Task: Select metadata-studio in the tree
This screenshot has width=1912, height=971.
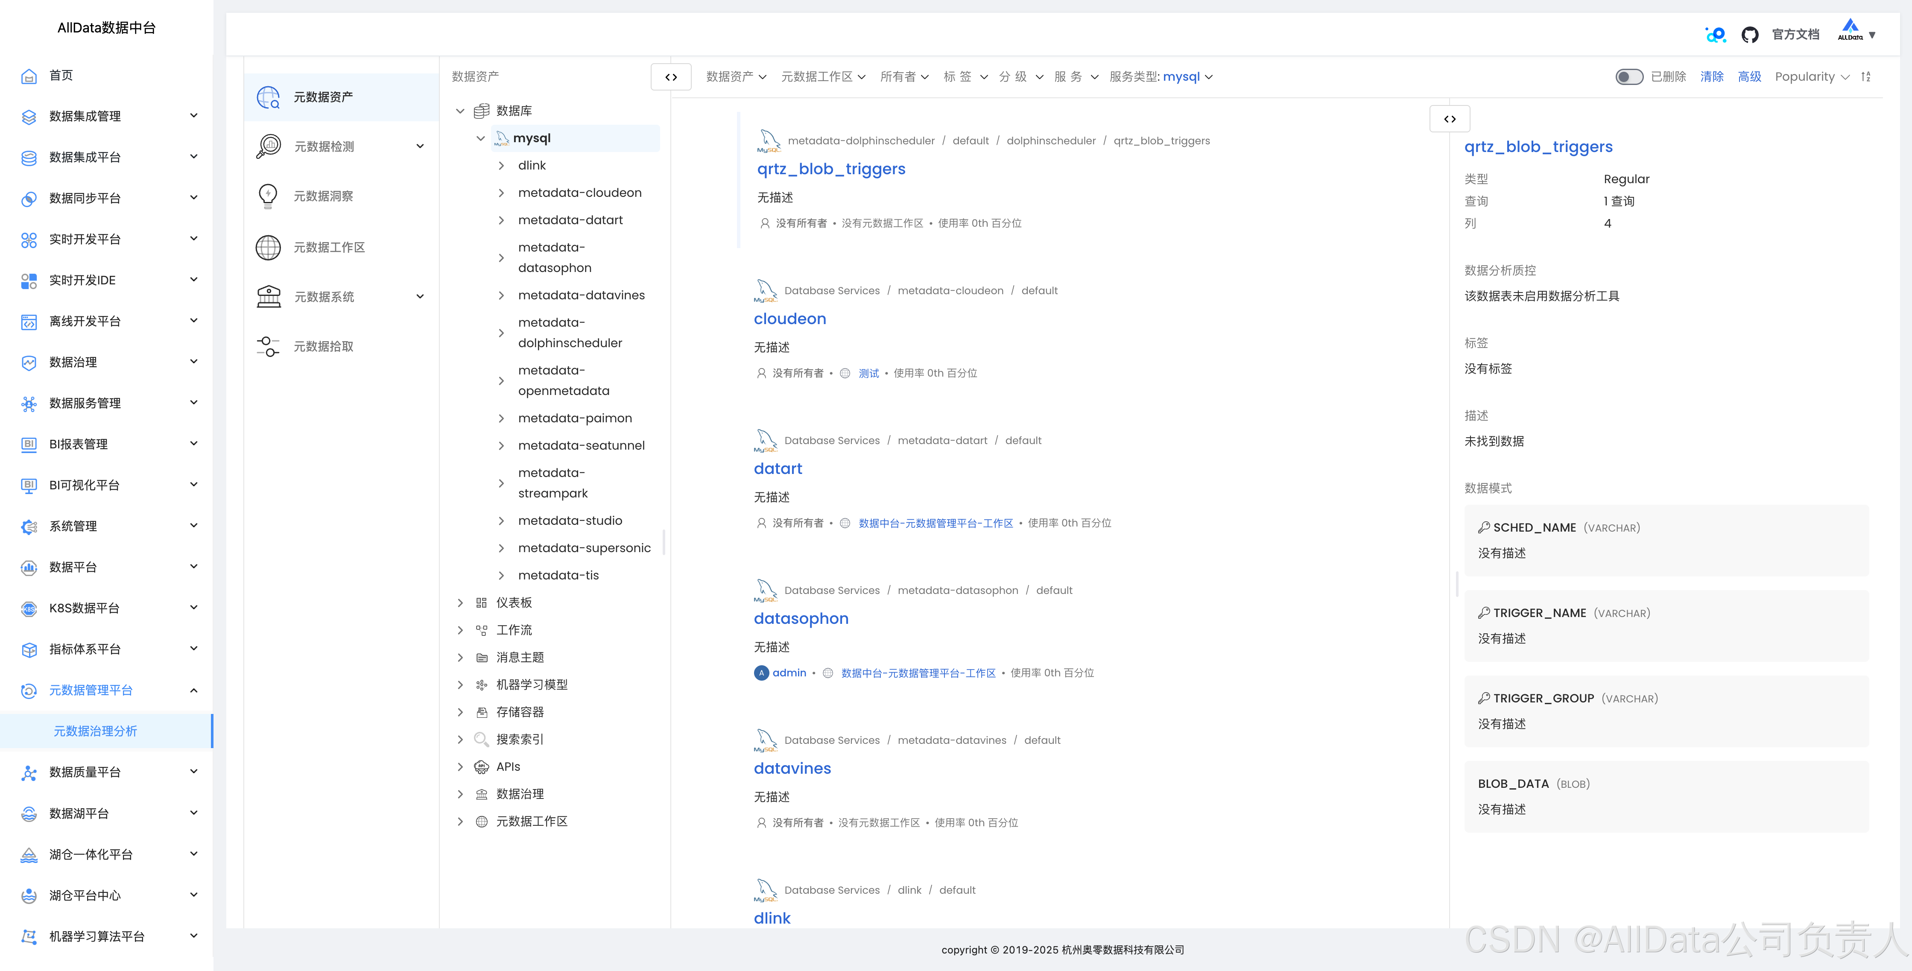Action: tap(570, 521)
